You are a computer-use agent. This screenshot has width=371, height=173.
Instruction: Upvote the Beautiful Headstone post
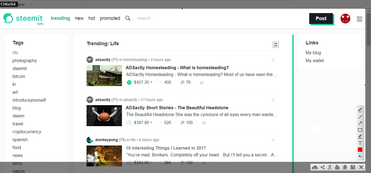[x=129, y=123]
